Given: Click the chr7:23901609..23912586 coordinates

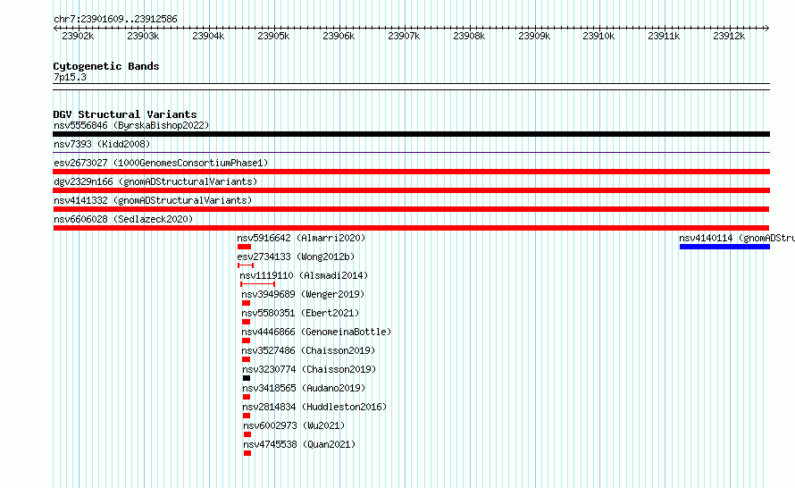Looking at the screenshot, I should [x=115, y=20].
